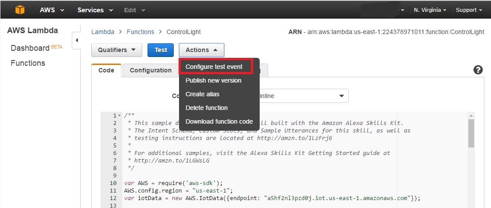
Task: Click the AWS orange cube logo
Action: click(20, 10)
